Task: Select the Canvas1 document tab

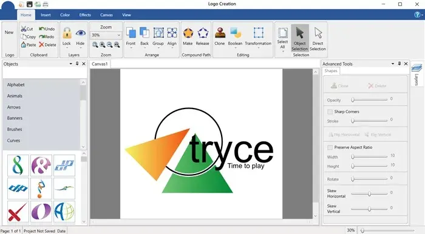Action: tap(100, 64)
